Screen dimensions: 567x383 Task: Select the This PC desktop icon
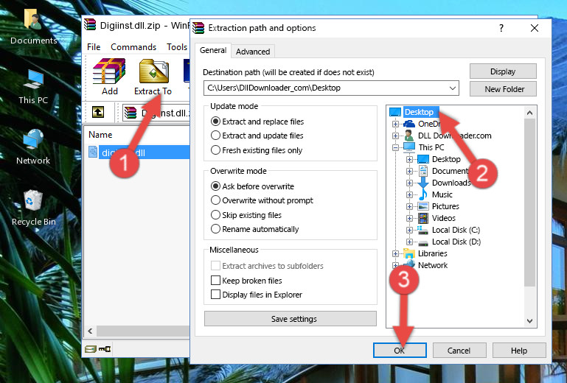(x=33, y=80)
